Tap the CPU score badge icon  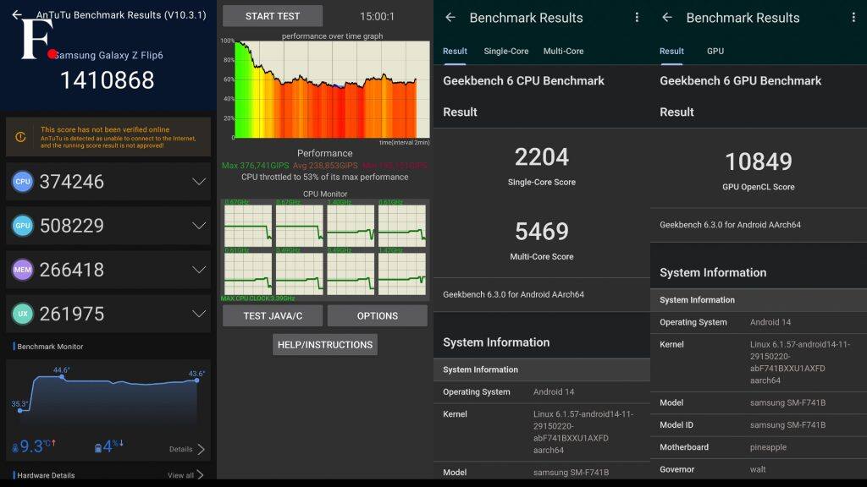pyautogui.click(x=23, y=182)
